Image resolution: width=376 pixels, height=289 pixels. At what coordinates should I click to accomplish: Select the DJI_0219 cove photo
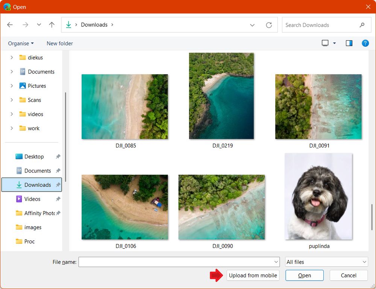221,96
